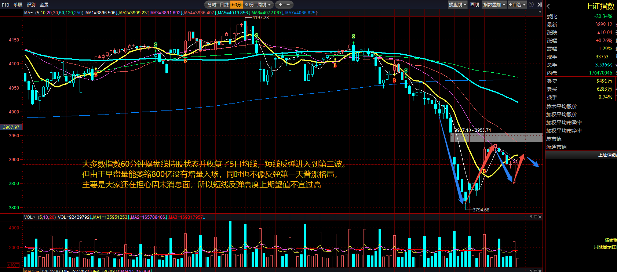Click the zoom out minus button

point(288,5)
